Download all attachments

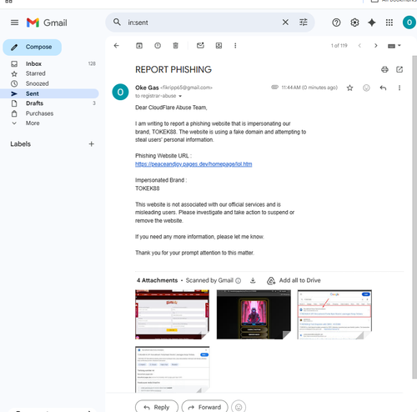253,280
